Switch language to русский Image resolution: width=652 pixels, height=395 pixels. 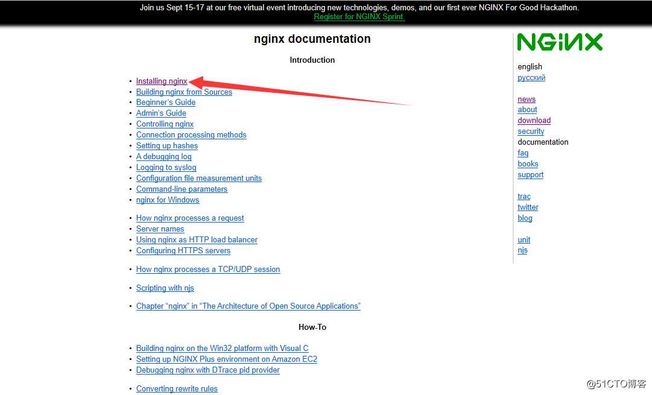[531, 77]
